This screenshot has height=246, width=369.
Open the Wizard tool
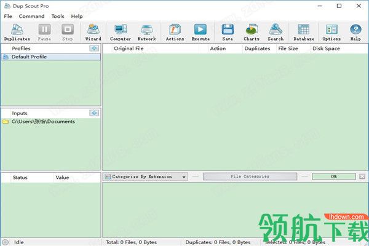(93, 33)
